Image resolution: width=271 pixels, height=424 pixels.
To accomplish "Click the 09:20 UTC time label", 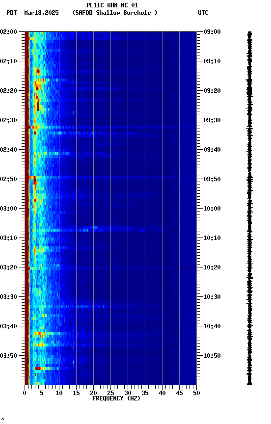I will 212,91.
